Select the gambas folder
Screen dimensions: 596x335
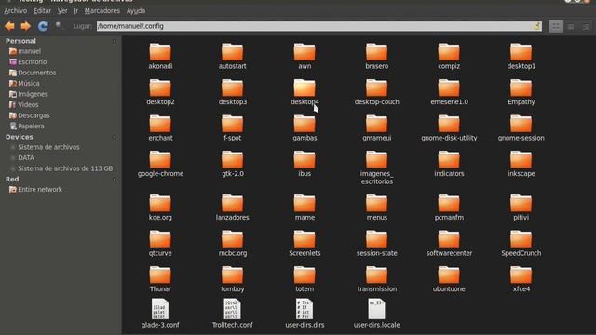305,128
